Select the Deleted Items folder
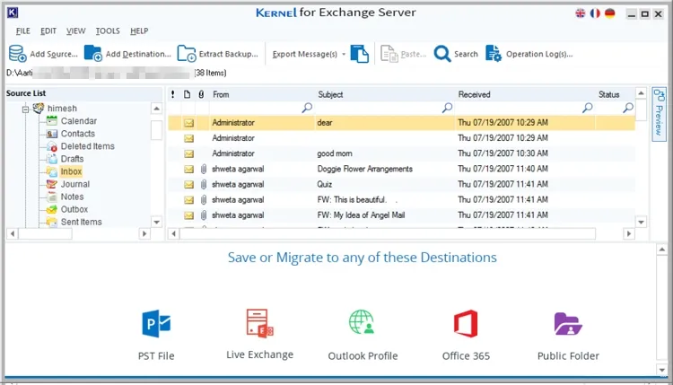The height and width of the screenshot is (385, 673). [88, 146]
